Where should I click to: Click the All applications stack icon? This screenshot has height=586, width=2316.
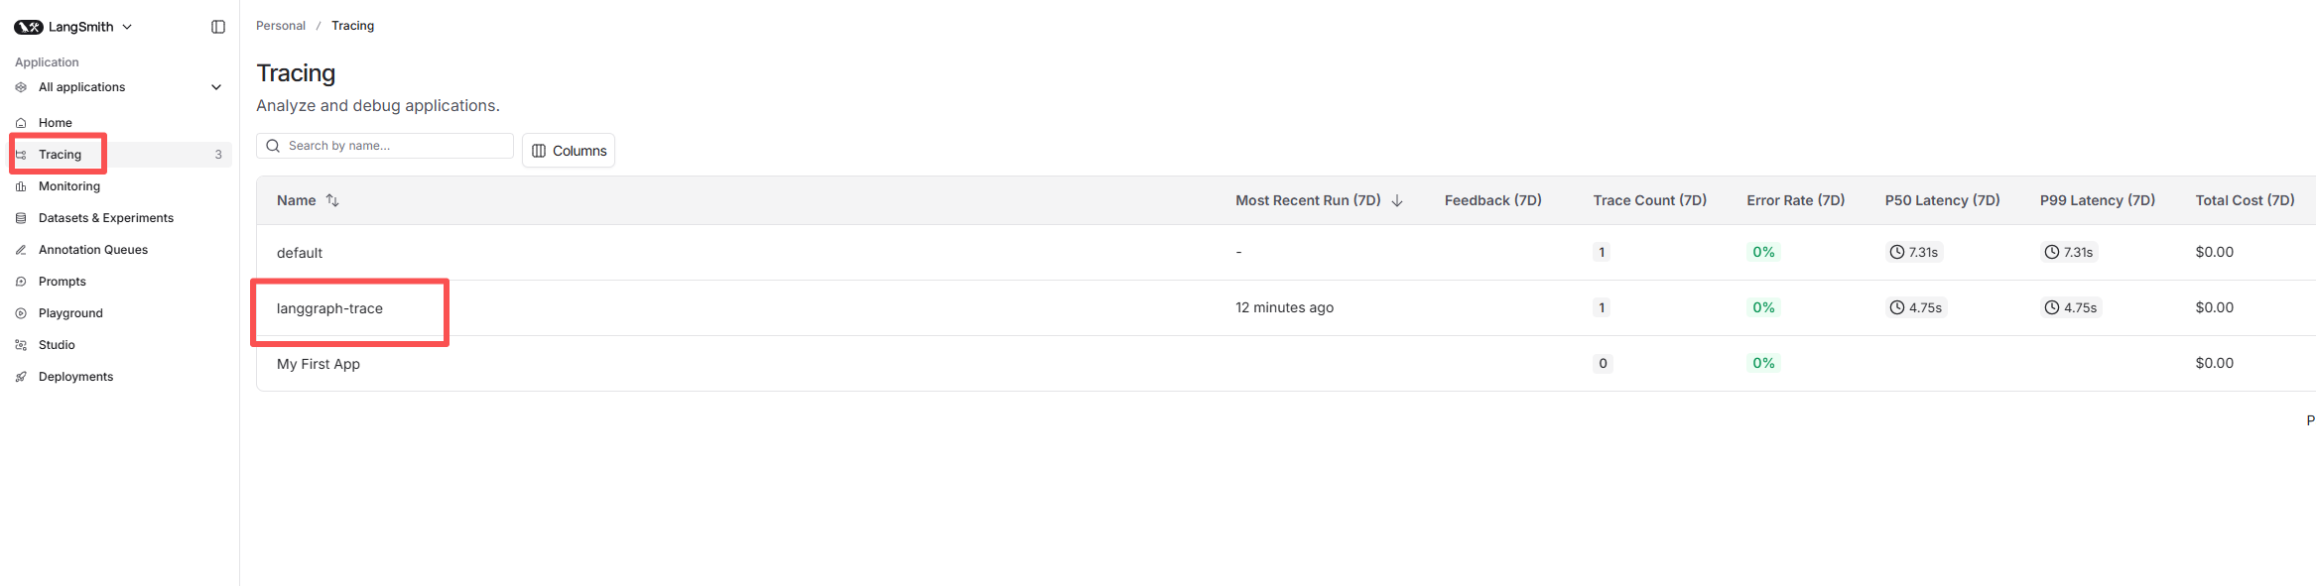click(21, 87)
